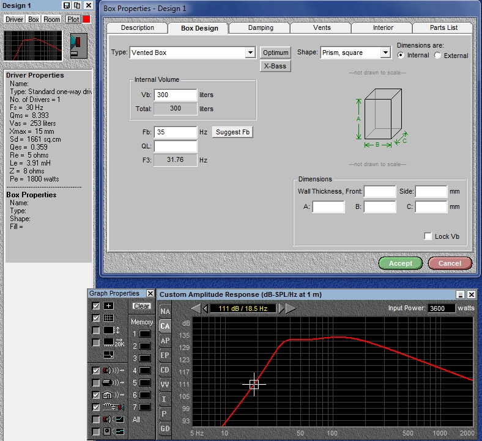Select External dimensions radio button

[437, 55]
